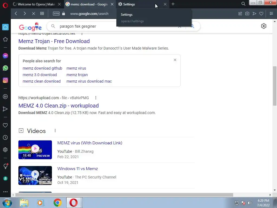Image resolution: width=277 pixels, height=208 pixels.
Task: Search memz download github suggestion
Action: pos(42,68)
